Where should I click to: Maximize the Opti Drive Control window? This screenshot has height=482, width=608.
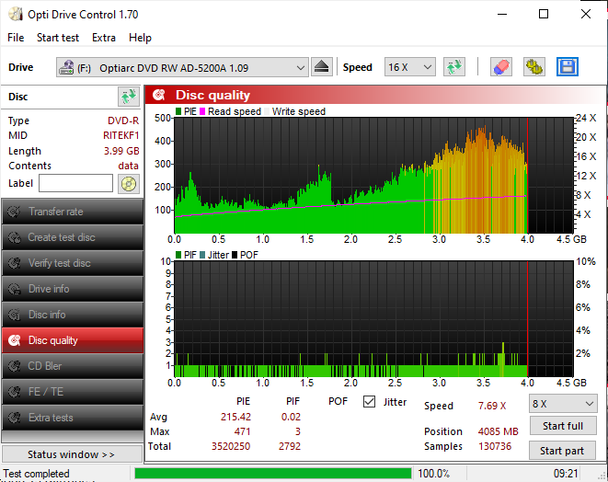click(x=544, y=15)
